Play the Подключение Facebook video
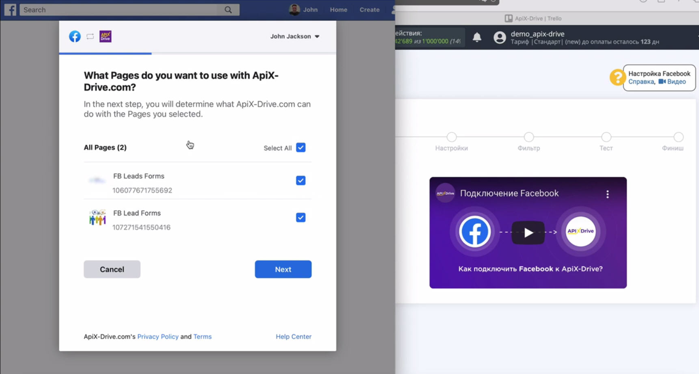This screenshot has width=699, height=374. point(528,233)
